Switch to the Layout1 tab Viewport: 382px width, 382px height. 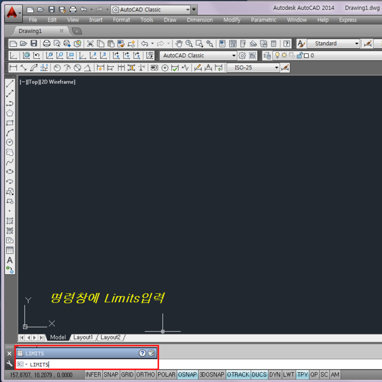pyautogui.click(x=83, y=337)
